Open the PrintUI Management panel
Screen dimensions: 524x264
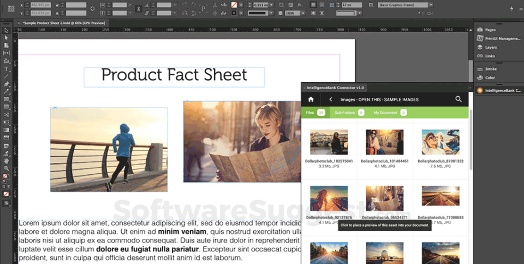click(x=497, y=38)
